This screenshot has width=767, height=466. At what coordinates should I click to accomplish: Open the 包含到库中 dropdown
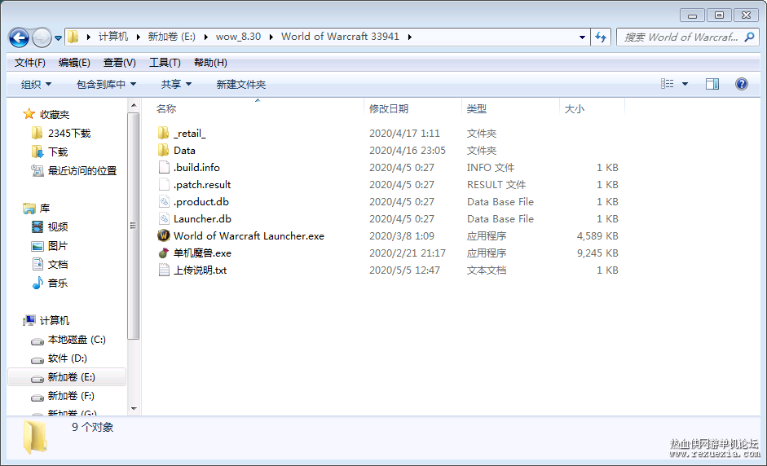106,84
